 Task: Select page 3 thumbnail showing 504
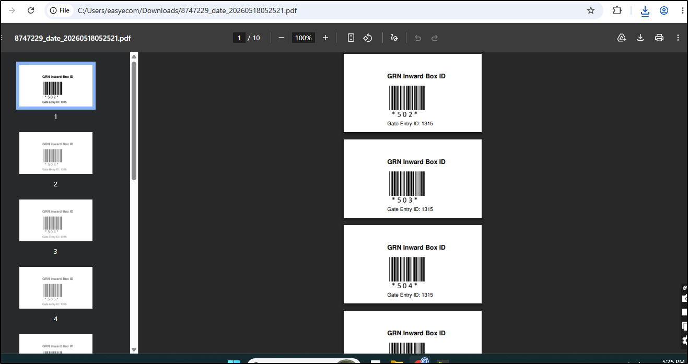click(x=56, y=220)
